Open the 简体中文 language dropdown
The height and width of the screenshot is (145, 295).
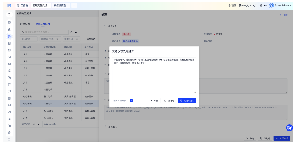(x=245, y=5)
